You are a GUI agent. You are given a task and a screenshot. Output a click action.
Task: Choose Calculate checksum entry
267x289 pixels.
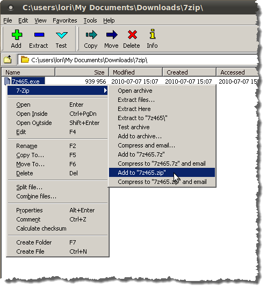[57, 228]
